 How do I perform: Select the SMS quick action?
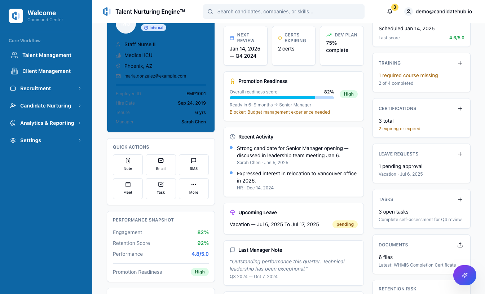194,164
